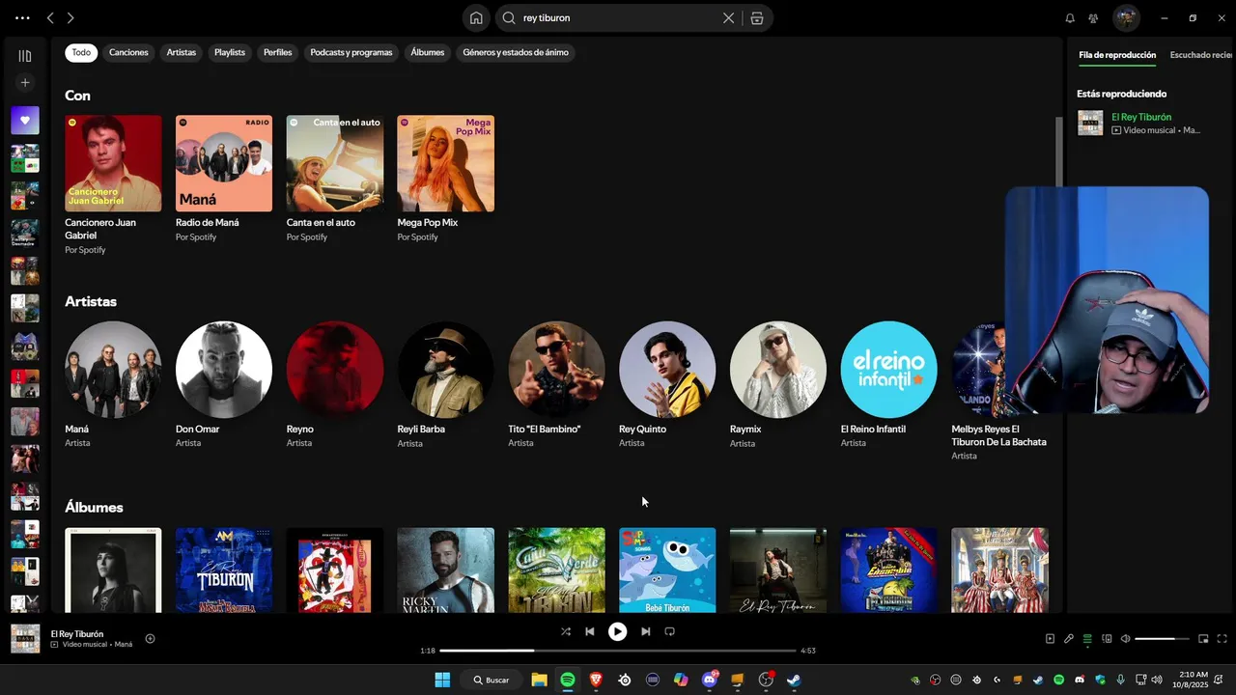Filter results by Artistas
The image size is (1236, 695).
click(x=182, y=52)
